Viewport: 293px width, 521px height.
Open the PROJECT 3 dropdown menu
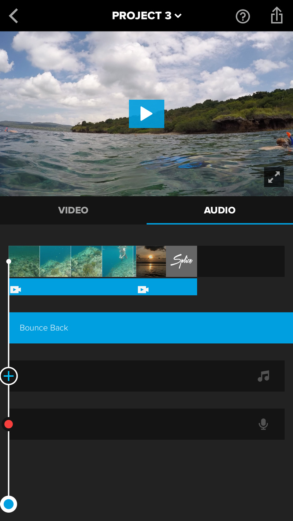[x=146, y=16]
